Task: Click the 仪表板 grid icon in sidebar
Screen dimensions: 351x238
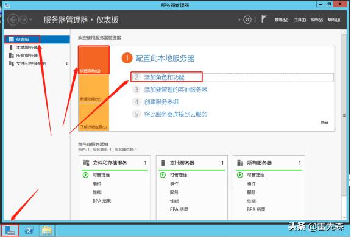Action: click(x=11, y=40)
